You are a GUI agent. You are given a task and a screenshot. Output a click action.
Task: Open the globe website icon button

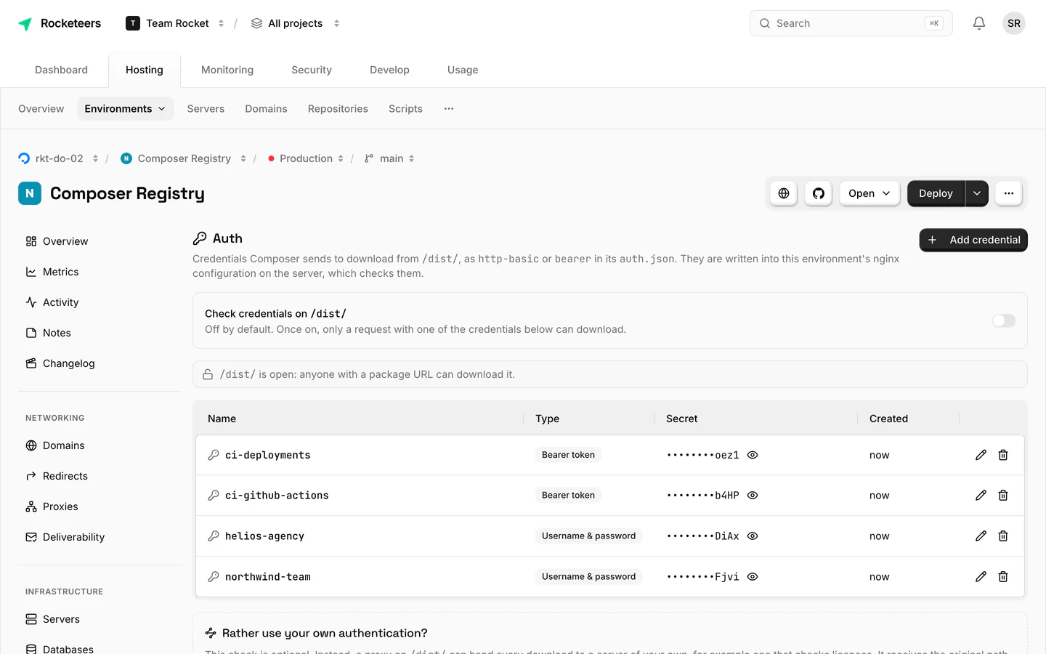pos(784,193)
